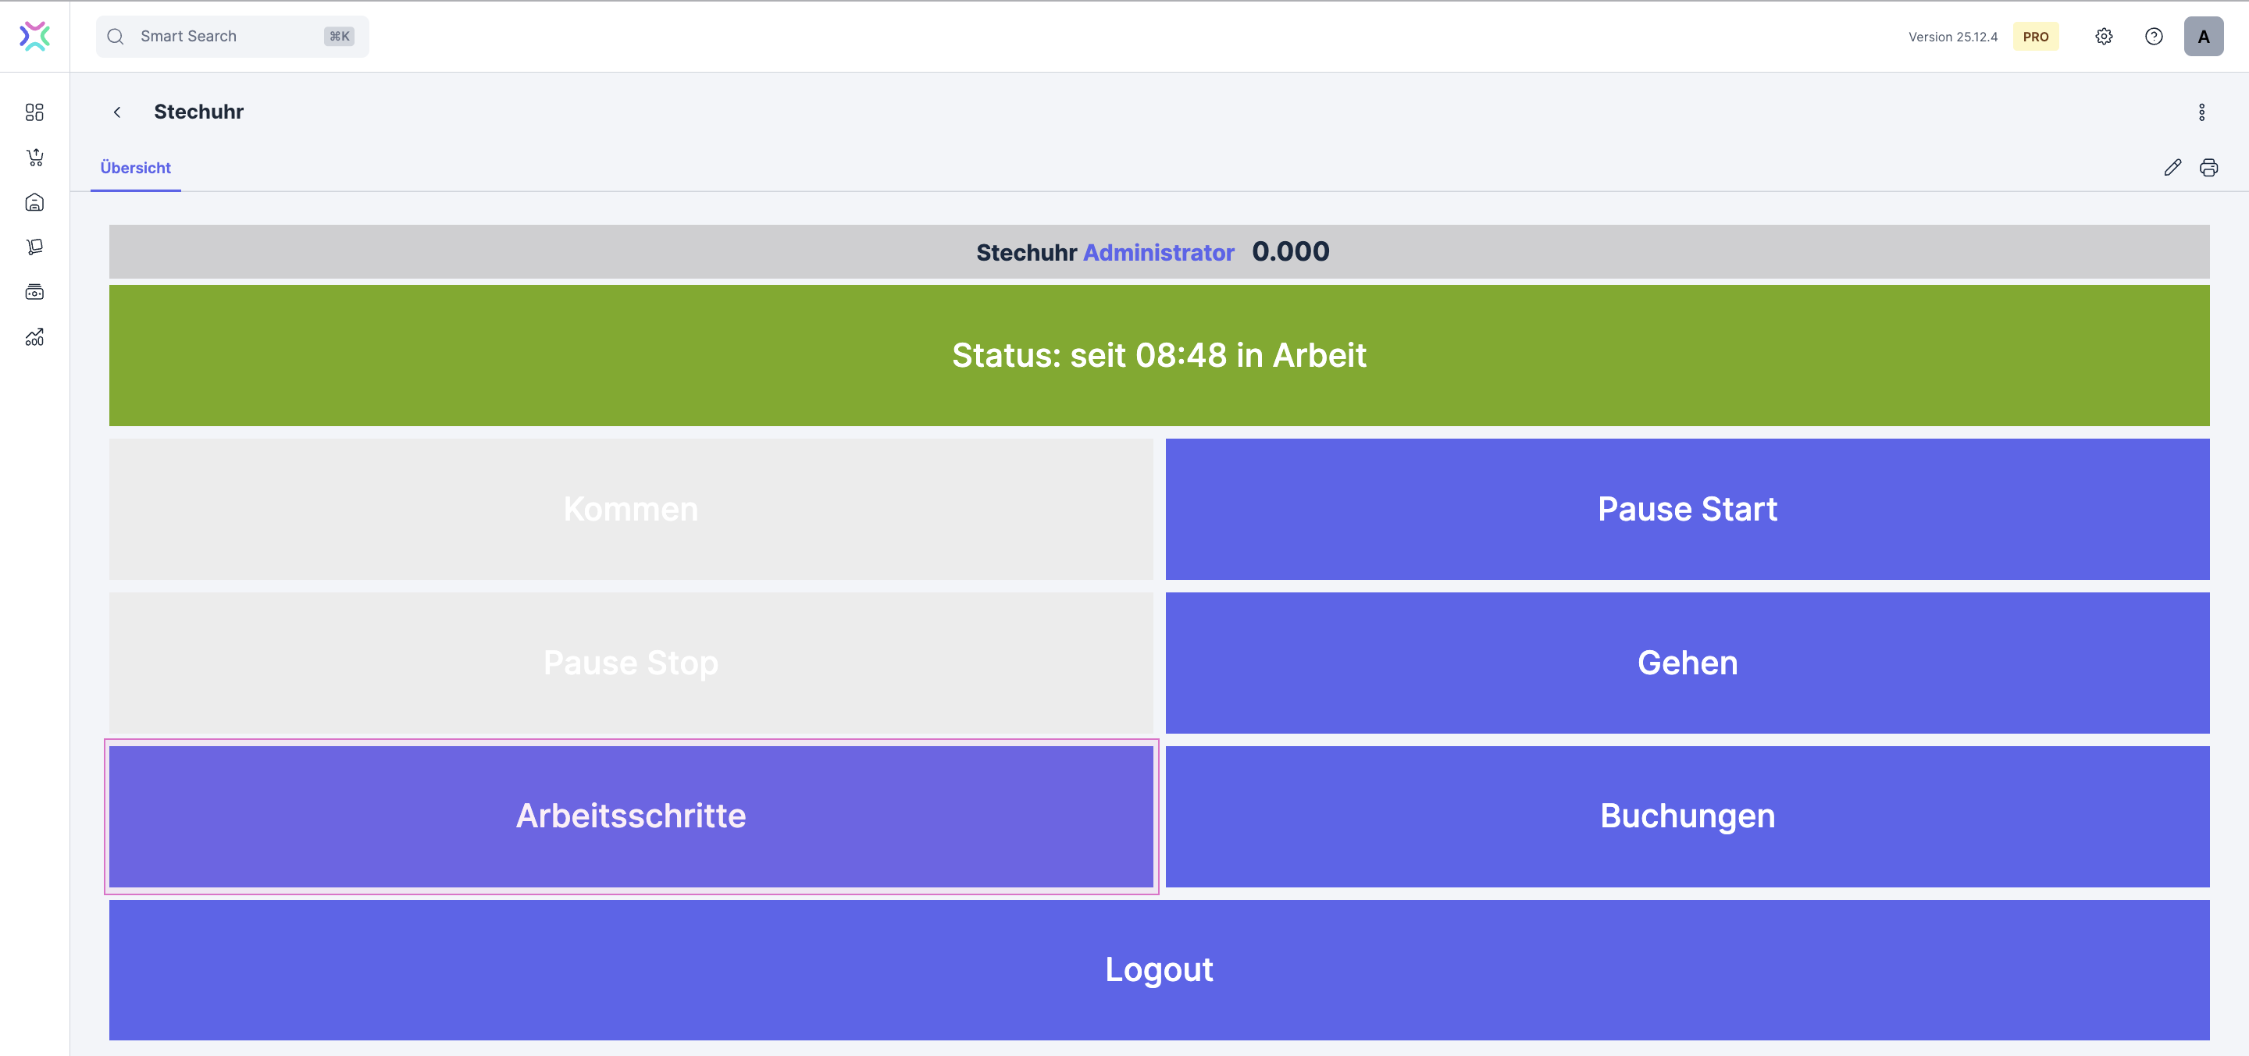Open the shopping cart sales icon
The image size is (2249, 1056).
[34, 158]
